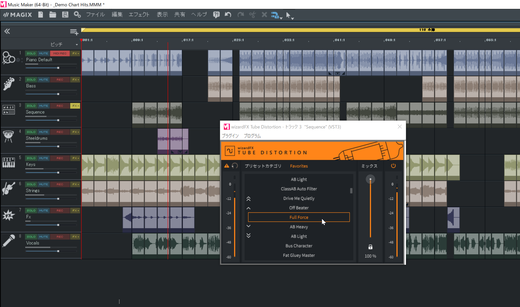Select the AB Heavy preset
The width and height of the screenshot is (520, 307).
[x=299, y=227]
